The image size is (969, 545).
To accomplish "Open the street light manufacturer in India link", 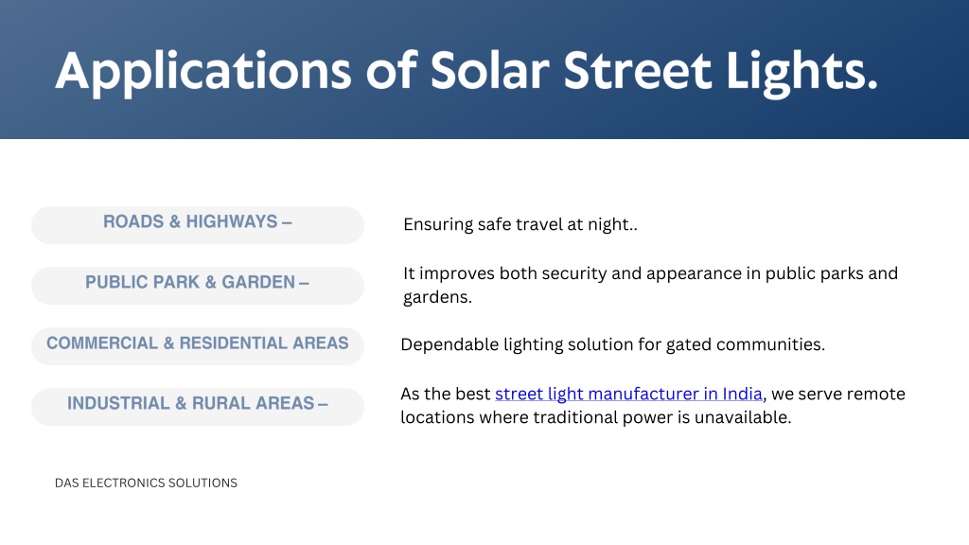I will pos(628,394).
